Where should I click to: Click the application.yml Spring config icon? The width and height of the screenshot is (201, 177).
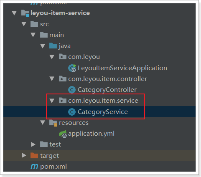[63, 134]
